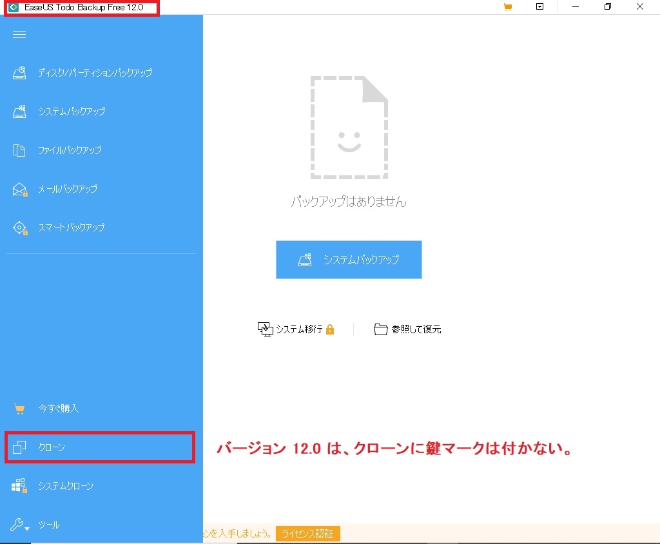The width and height of the screenshot is (660, 544).
Task: Restore down the application window
Action: tap(607, 6)
